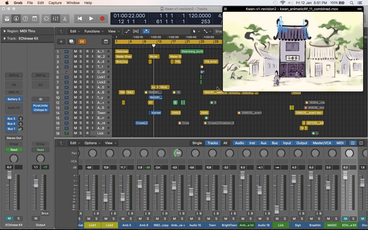Image resolution: width=368 pixels, height=230 pixels.
Task: Click the Battery 3 instrument slot
Action: [14, 99]
